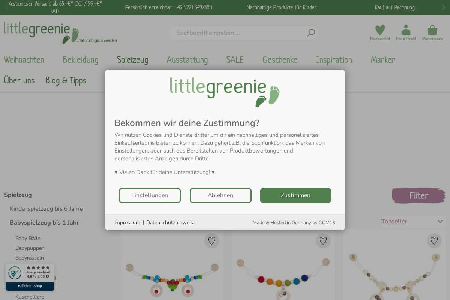Open the trusted shop rating badge
Screen dimensions: 450x300
point(30,277)
